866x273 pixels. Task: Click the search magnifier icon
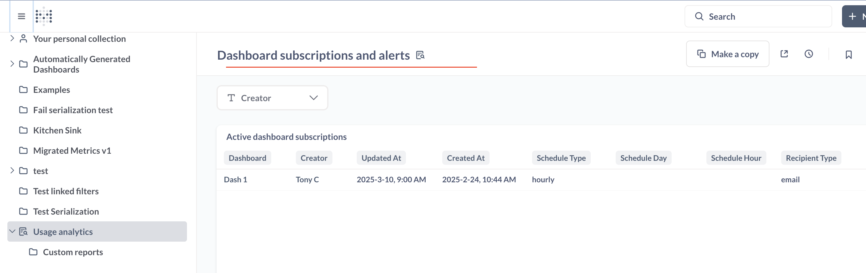point(699,16)
